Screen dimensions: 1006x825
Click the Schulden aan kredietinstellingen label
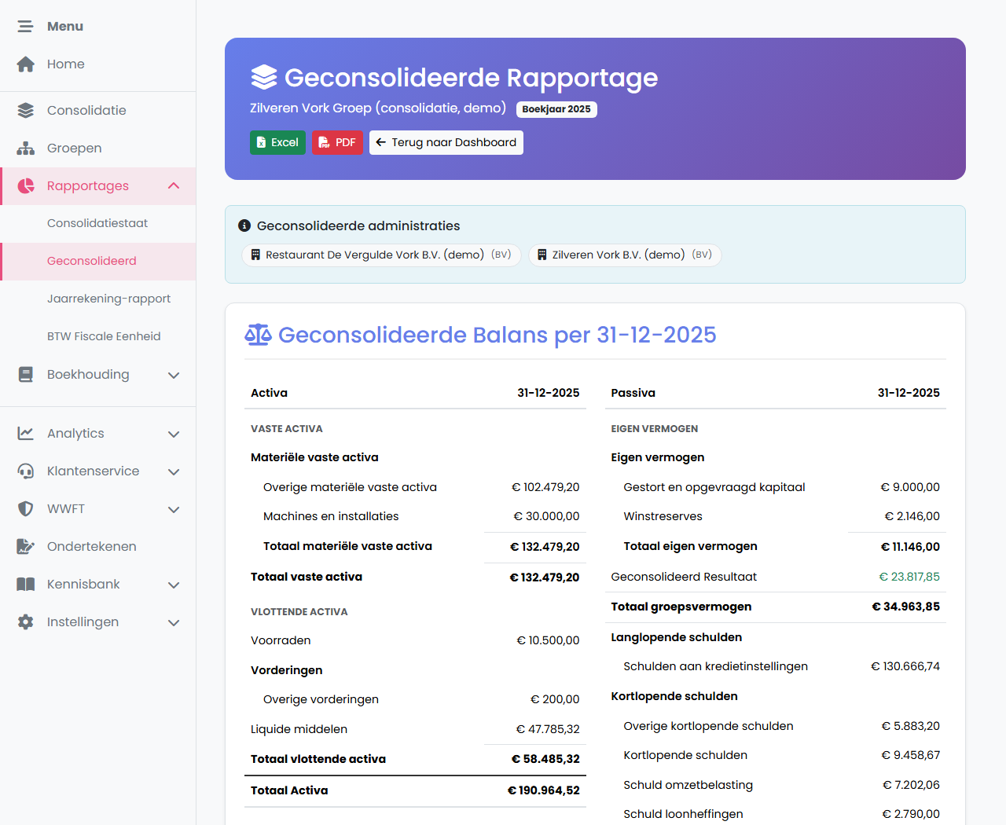pyautogui.click(x=715, y=666)
